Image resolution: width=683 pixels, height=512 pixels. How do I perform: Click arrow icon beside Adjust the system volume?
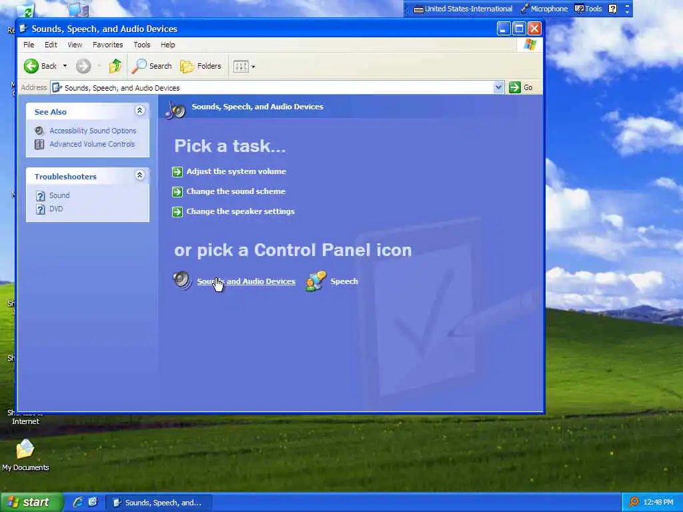177,172
